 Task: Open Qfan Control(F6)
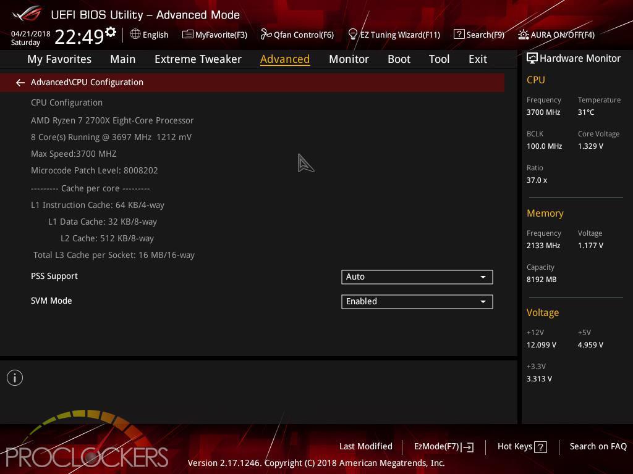pos(297,35)
